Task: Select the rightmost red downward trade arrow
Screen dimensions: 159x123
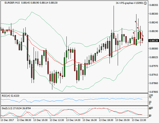Action: tap(143, 36)
